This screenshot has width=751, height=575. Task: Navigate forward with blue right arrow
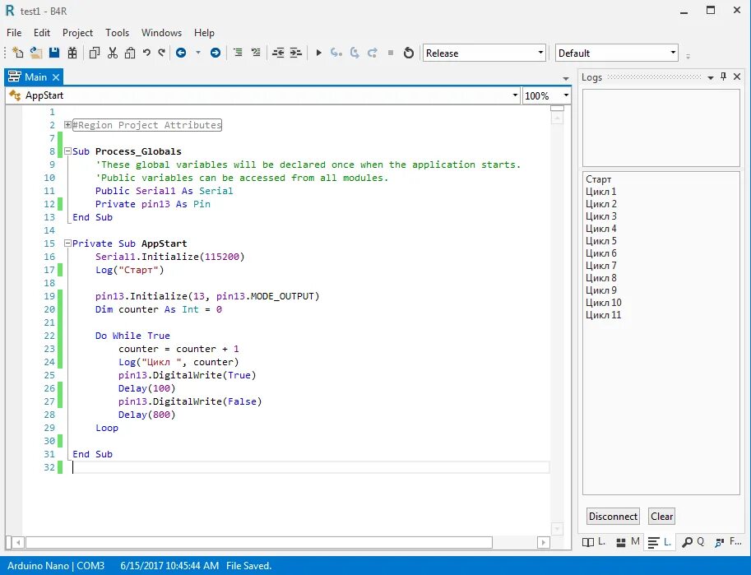216,53
